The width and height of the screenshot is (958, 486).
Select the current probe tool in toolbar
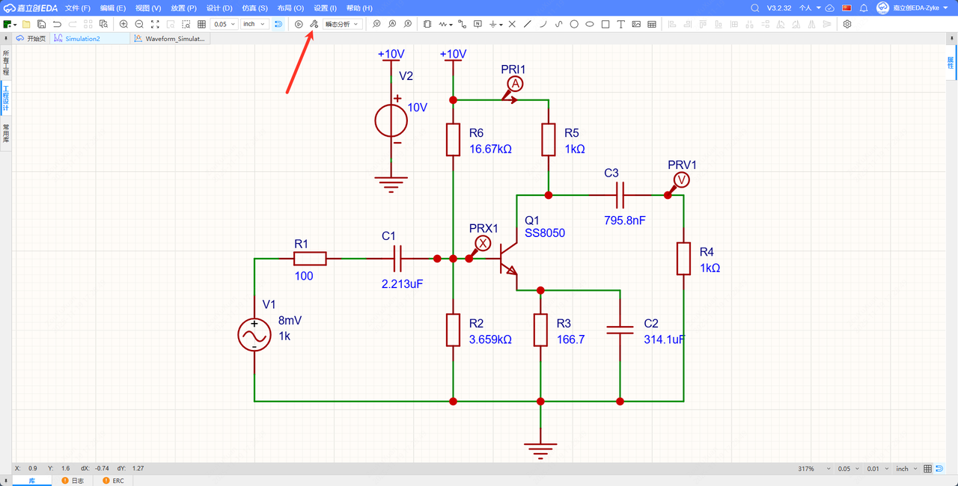point(391,24)
